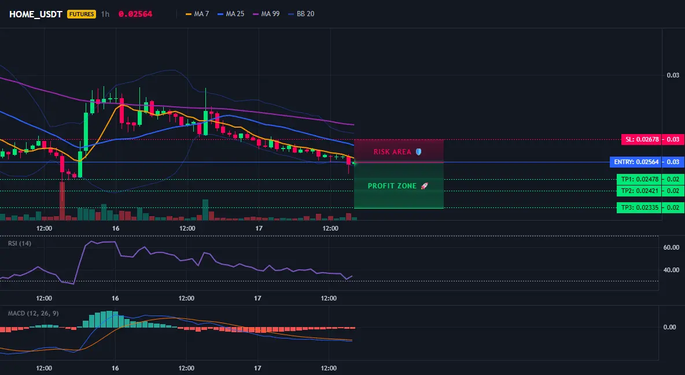Viewport: 685px width, 375px height.
Task: Click the ENTRY: 0.02564 price label
Action: 636,162
